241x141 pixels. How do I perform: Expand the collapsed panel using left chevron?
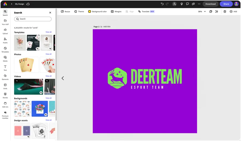(63, 78)
